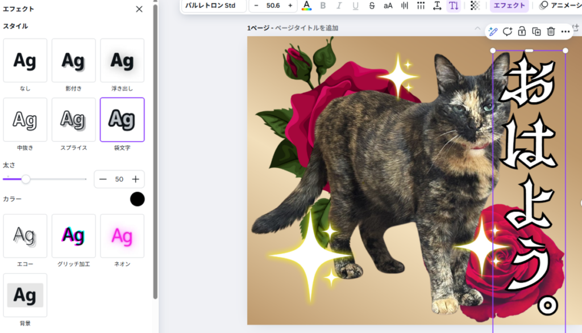Screen dimensions: 582x333
Task: Toggle strikethrough formatting
Action: 372,6
